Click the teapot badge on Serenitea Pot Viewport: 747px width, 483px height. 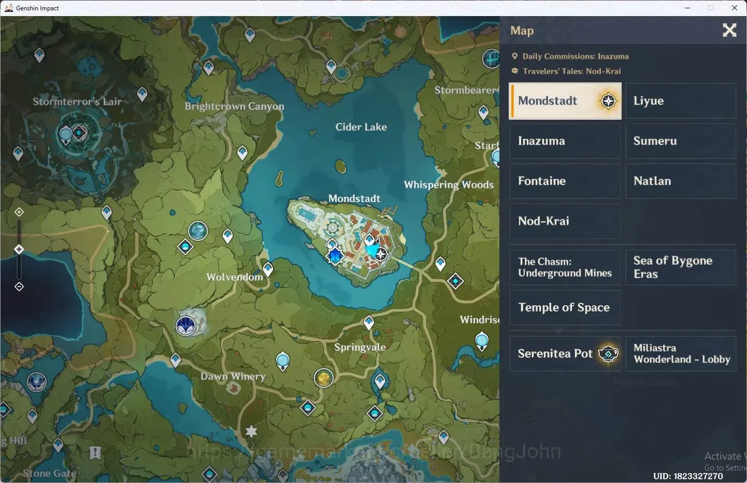pyautogui.click(x=608, y=353)
